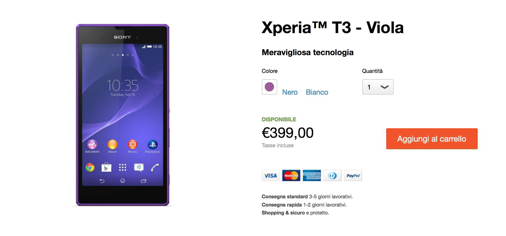This screenshot has width=506, height=236.
Task: Click the PayPal payment icon
Action: [353, 175]
